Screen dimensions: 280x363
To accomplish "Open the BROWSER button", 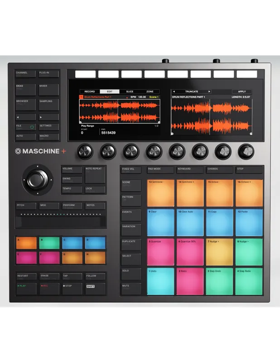I will (25, 105).
